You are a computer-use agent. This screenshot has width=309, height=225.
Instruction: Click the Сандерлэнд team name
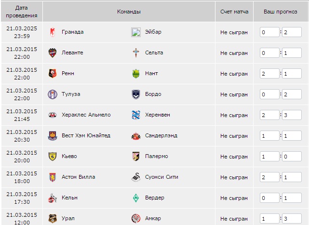[x=161, y=135]
